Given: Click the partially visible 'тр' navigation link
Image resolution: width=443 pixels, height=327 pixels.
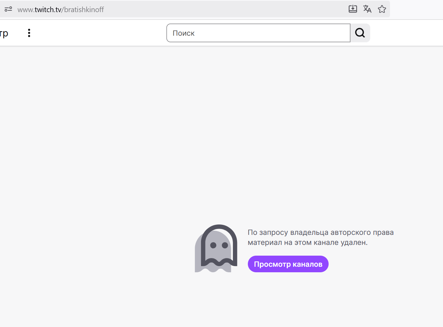Looking at the screenshot, I should (4, 34).
